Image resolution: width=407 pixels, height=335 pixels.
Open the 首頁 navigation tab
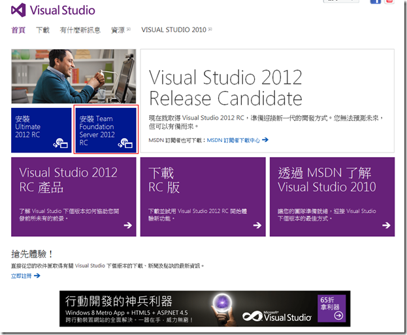[18, 30]
